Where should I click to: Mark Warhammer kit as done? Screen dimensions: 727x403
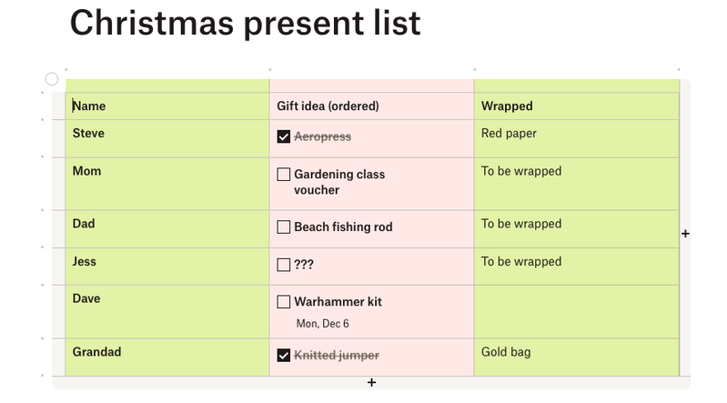click(284, 301)
